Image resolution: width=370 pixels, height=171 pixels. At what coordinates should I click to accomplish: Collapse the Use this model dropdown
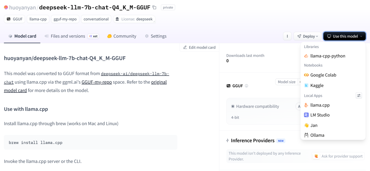pyautogui.click(x=344, y=36)
